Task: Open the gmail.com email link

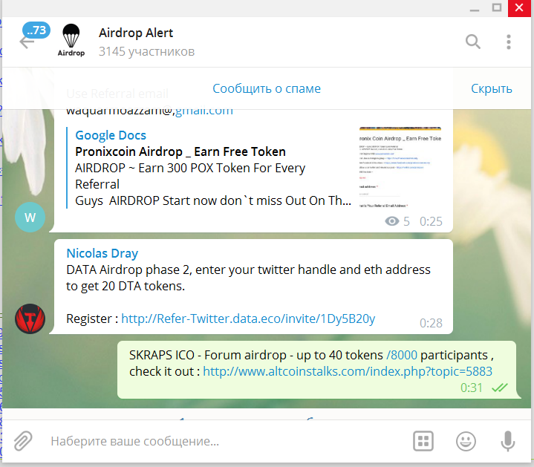Action: pyautogui.click(x=204, y=112)
